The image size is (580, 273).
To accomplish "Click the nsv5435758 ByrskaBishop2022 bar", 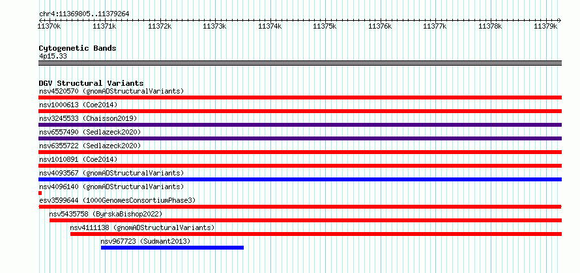I will point(306,220).
